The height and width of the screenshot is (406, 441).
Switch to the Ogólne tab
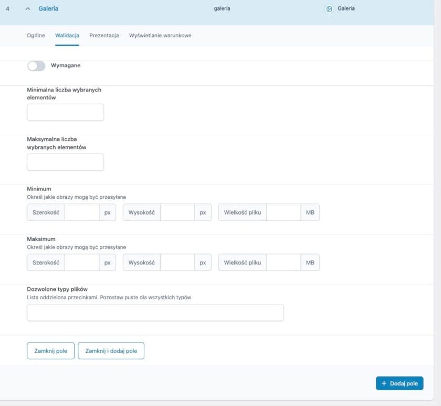pos(36,35)
